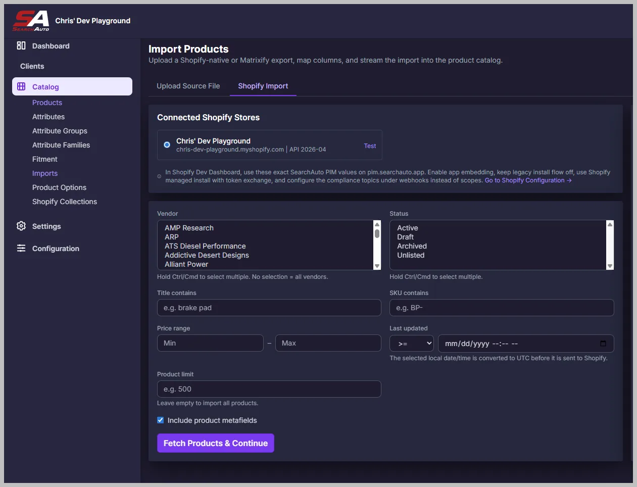Screen dimensions: 637x487
Task: Focus the SKU contains input field
Action: [x=502, y=308]
